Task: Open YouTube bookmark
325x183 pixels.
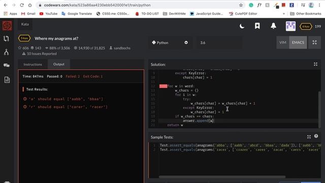Action: [x=48, y=14]
